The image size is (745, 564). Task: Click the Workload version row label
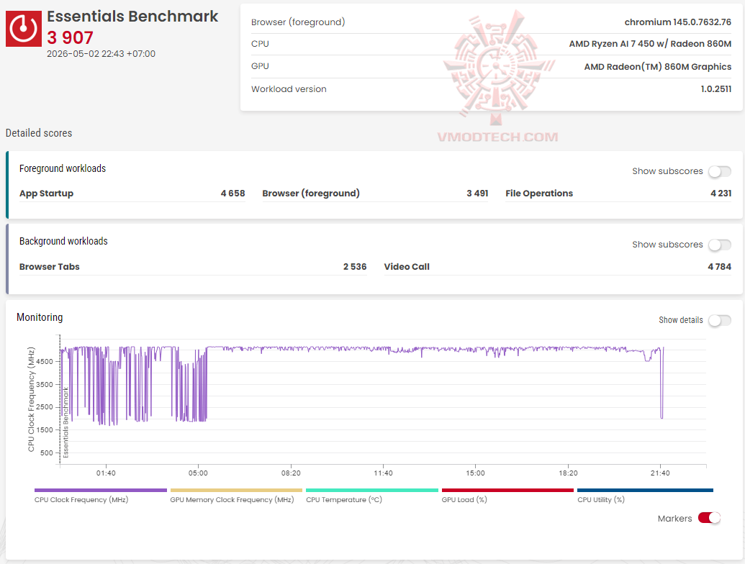click(x=289, y=88)
